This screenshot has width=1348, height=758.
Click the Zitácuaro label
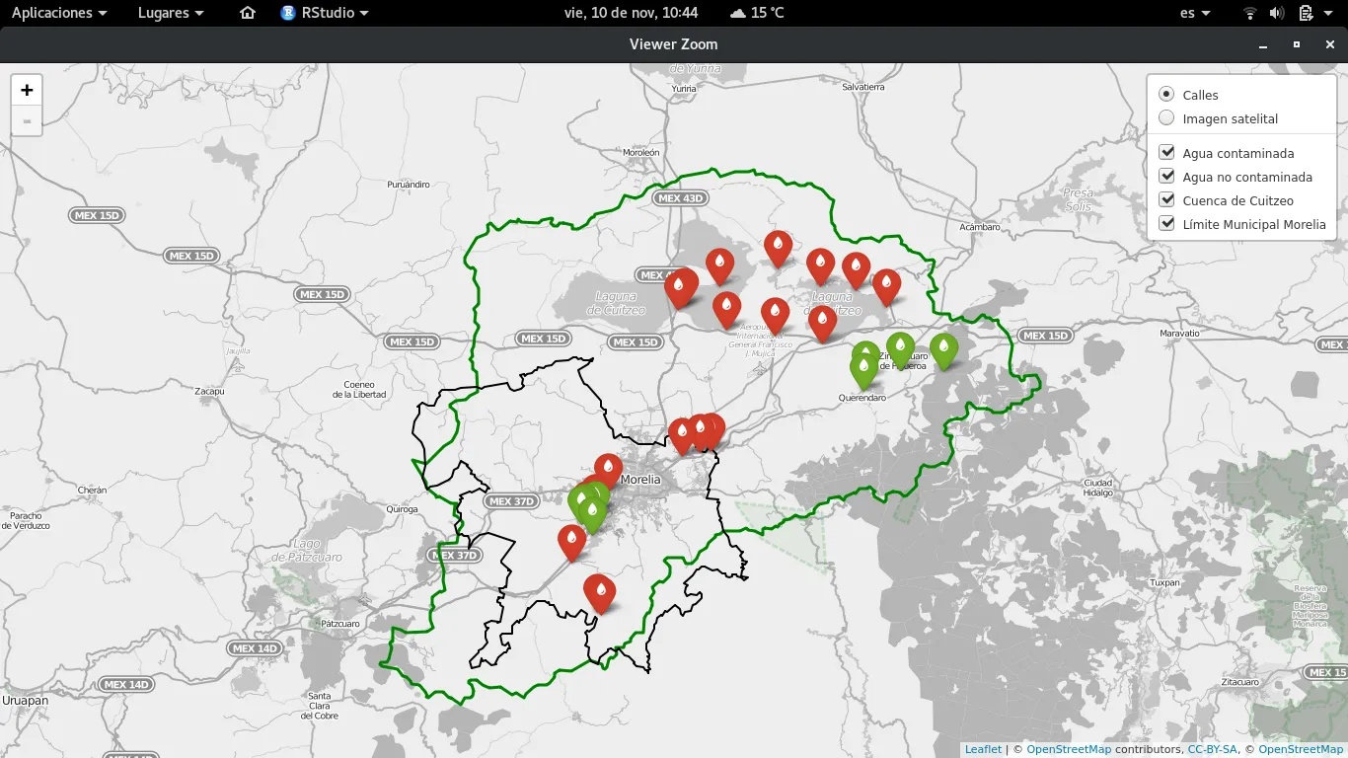[1240, 682]
